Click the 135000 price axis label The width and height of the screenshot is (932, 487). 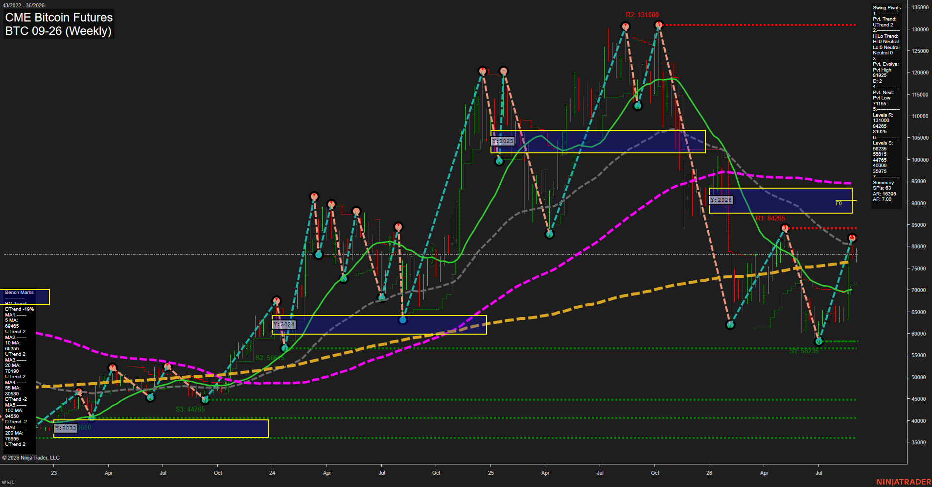click(920, 8)
